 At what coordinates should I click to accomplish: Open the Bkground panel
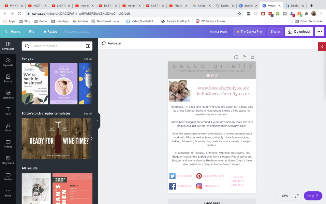click(x=8, y=160)
